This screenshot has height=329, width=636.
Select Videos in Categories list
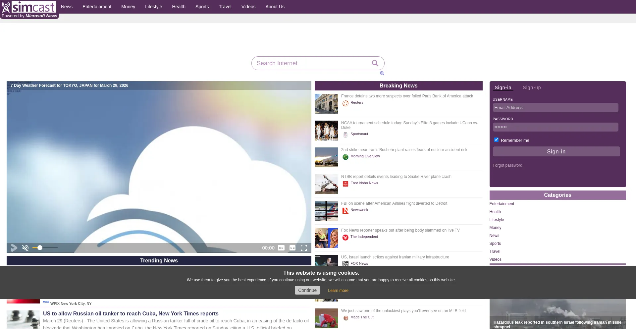tap(496, 259)
